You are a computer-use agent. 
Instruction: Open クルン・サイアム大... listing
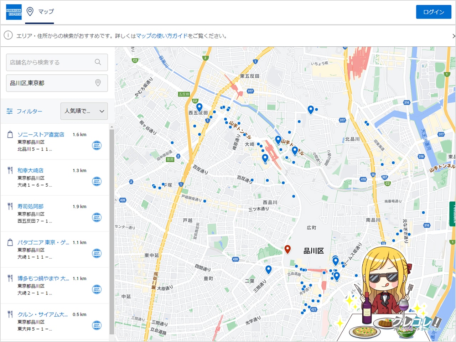tap(43, 315)
